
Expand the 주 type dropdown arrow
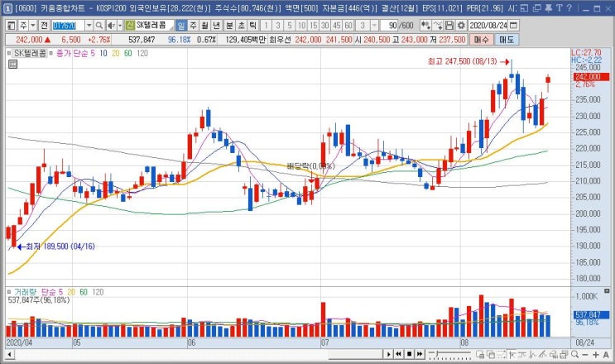33,26
